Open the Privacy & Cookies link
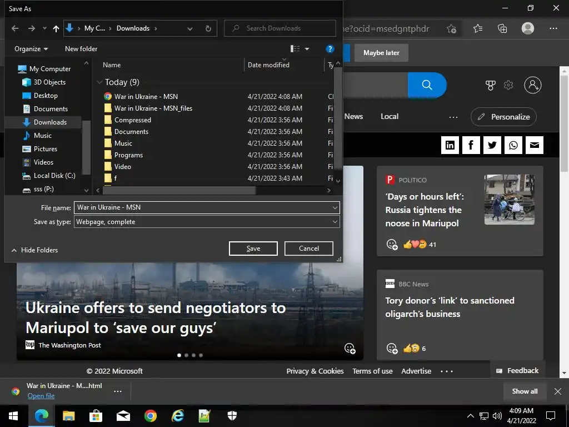The image size is (569, 427). 315,371
